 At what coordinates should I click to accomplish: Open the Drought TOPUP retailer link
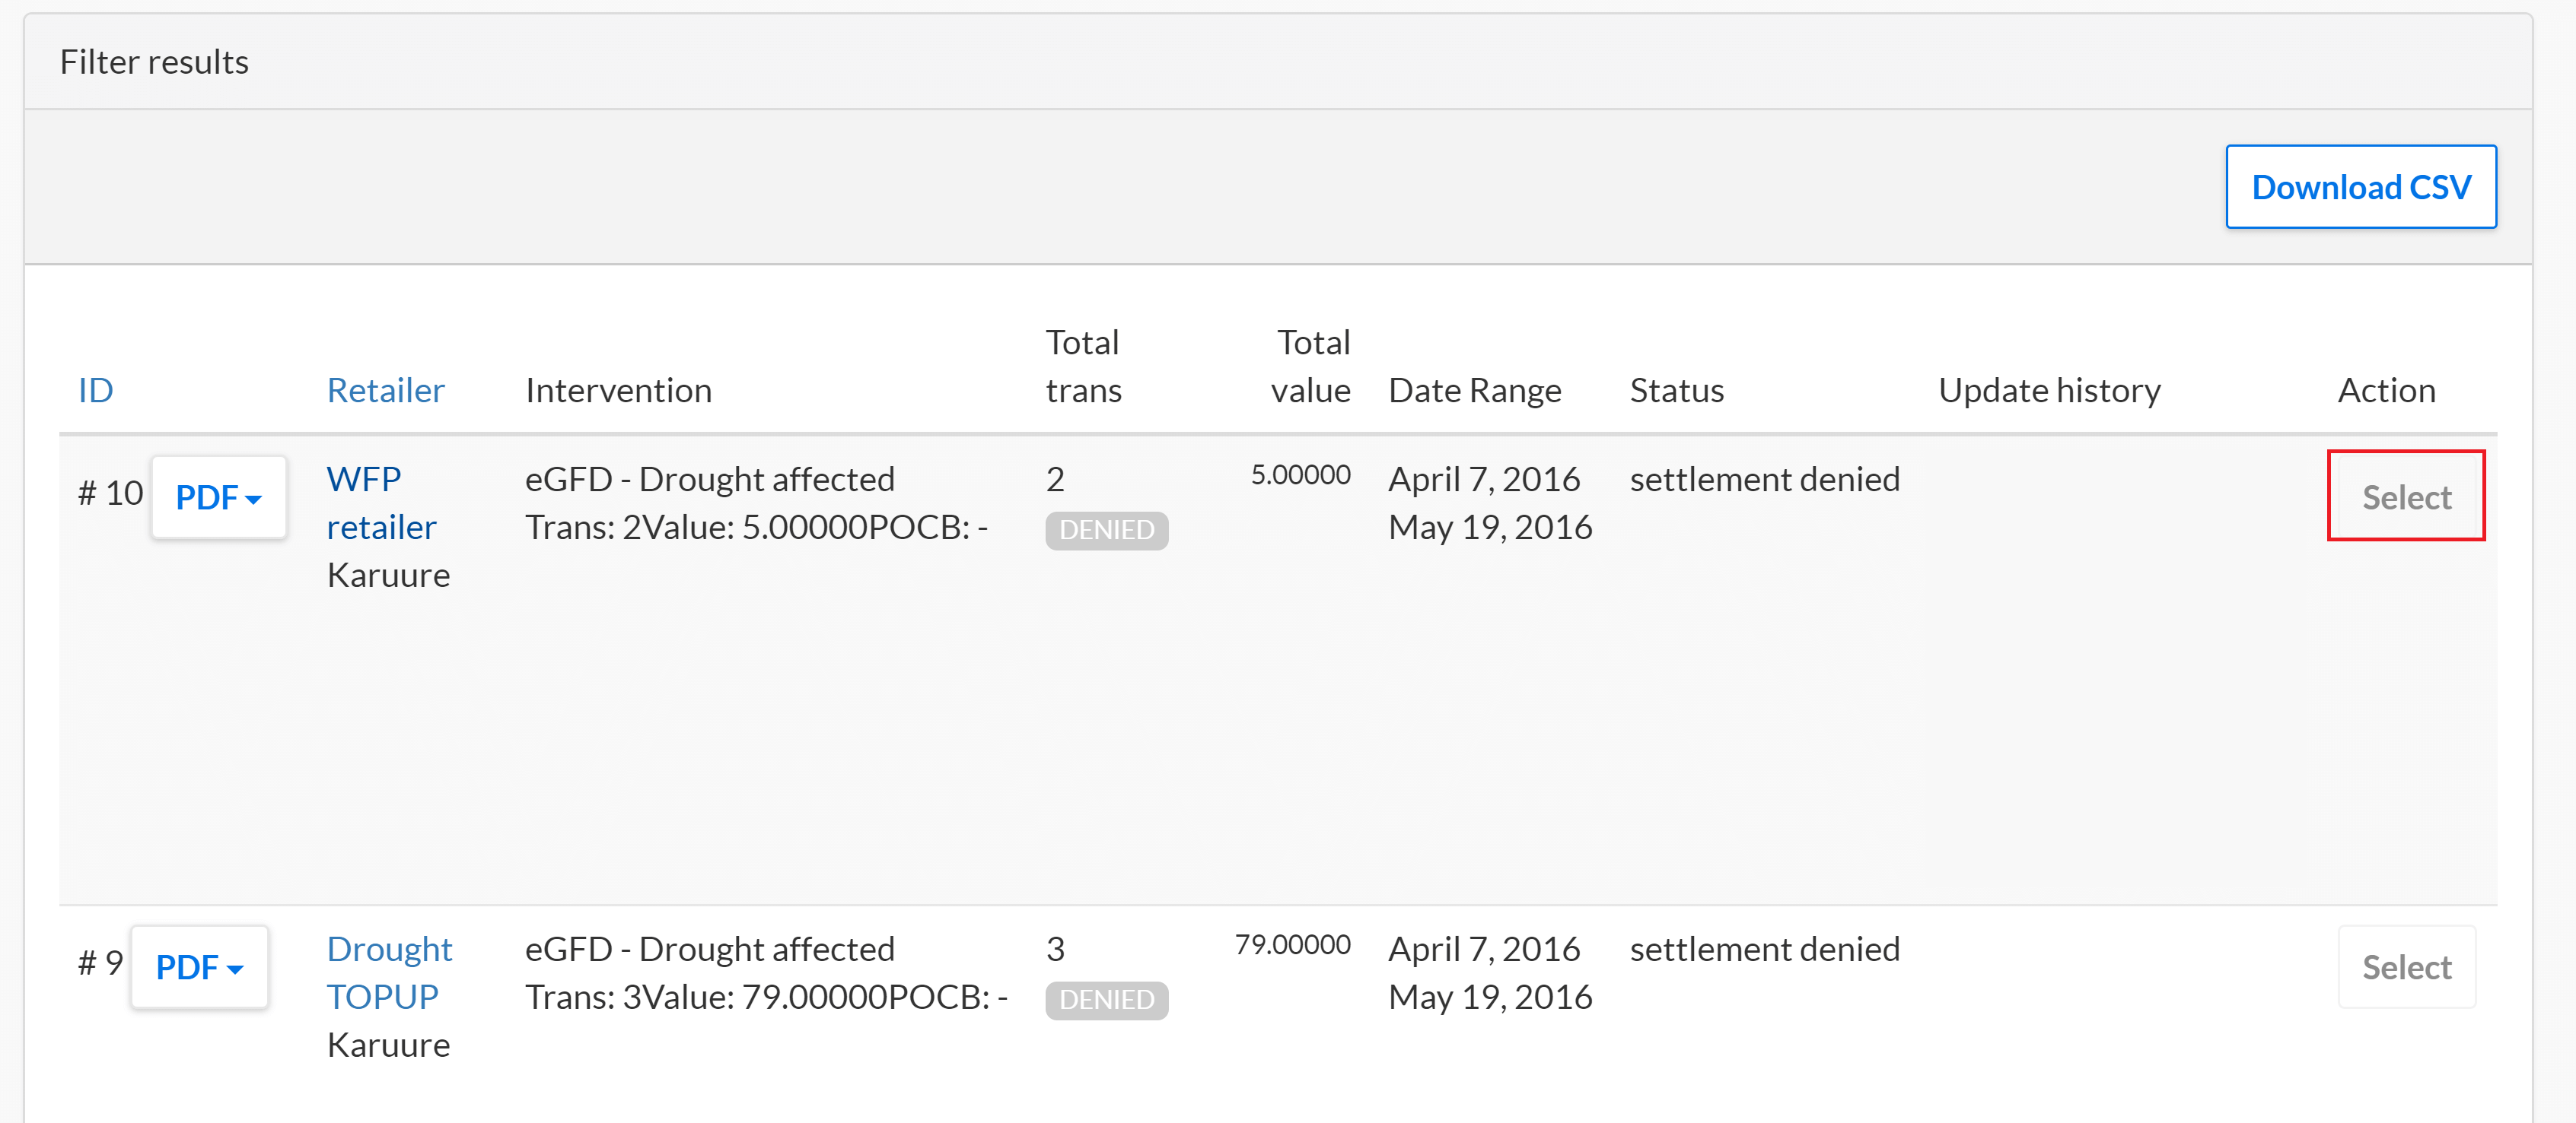[x=389, y=972]
